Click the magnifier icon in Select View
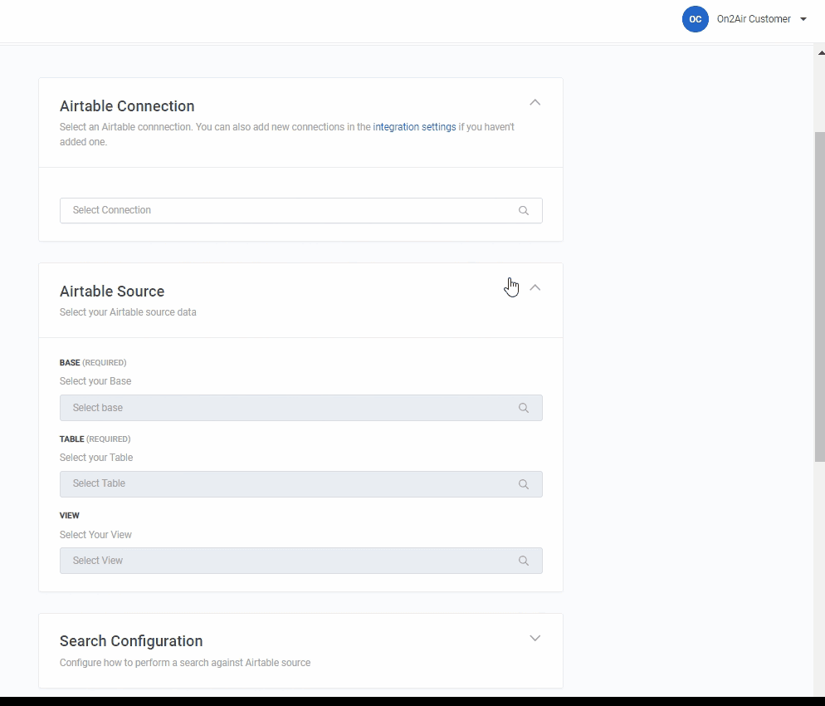This screenshot has height=706, width=825. pyautogui.click(x=524, y=561)
